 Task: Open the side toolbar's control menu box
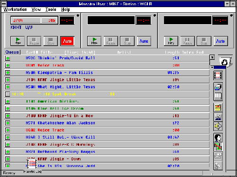click(212, 67)
